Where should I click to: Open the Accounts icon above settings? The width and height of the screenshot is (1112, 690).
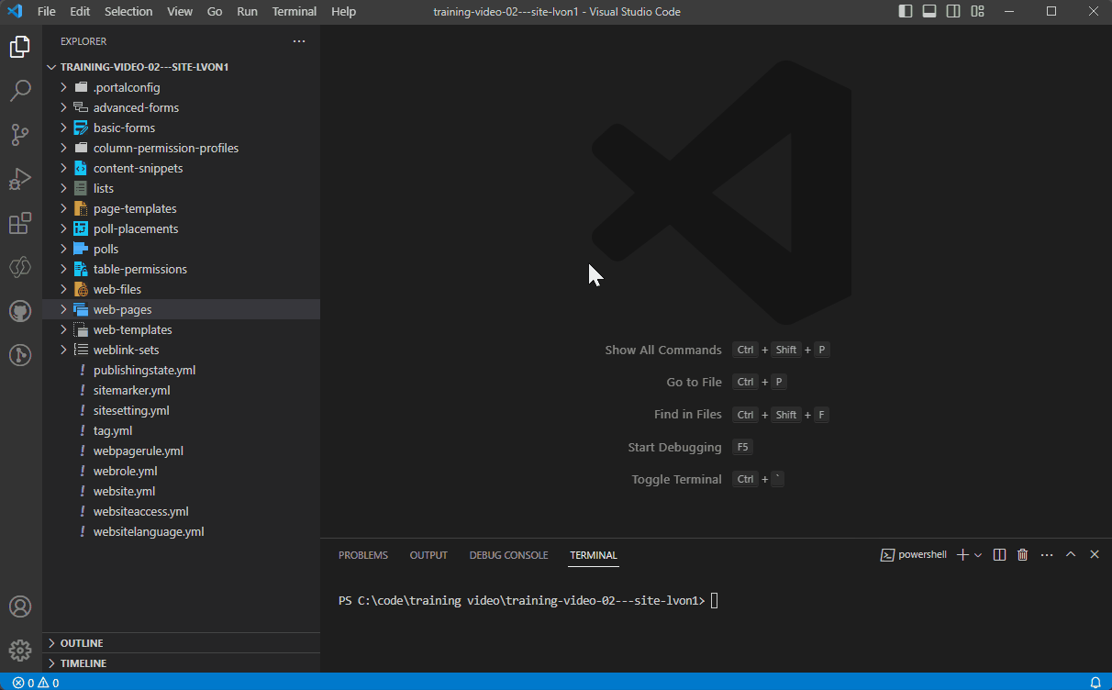pos(20,607)
